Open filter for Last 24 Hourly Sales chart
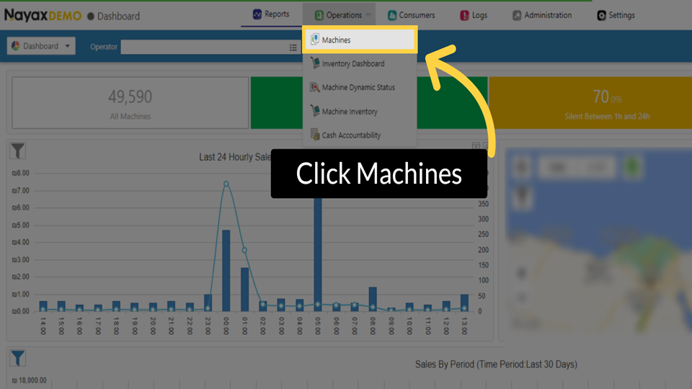This screenshot has width=692, height=389. pos(18,151)
